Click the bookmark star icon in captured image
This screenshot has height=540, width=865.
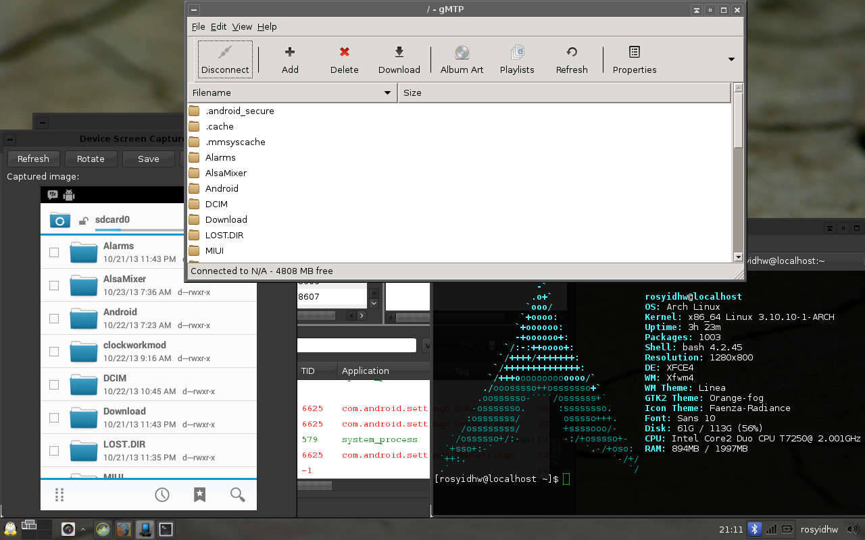(199, 495)
